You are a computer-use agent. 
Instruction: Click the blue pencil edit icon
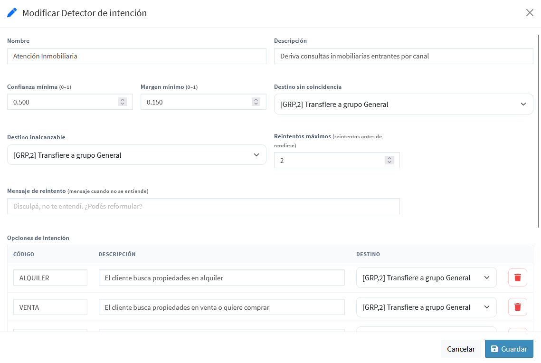tap(12, 13)
